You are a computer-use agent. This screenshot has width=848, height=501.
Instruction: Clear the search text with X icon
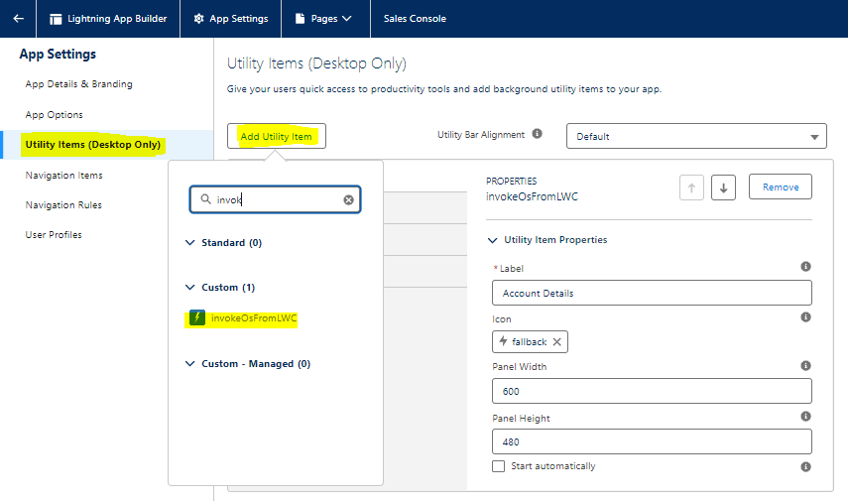click(349, 200)
